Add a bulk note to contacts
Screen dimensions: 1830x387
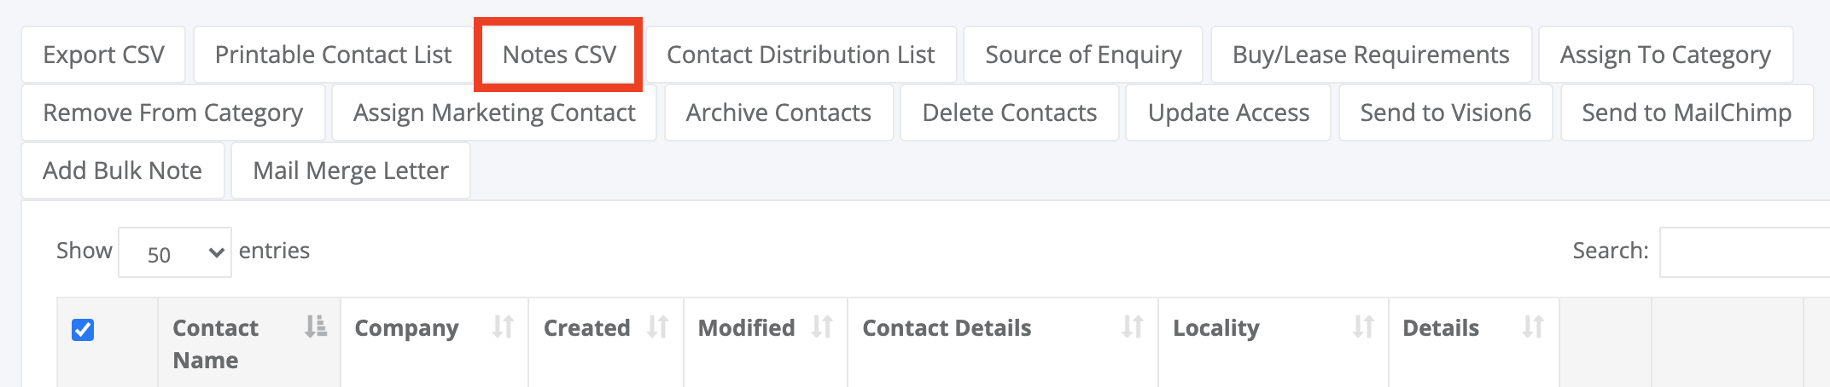tap(122, 171)
